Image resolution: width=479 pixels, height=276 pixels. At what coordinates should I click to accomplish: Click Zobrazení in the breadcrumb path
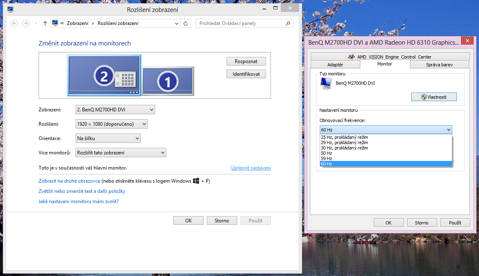pos(78,23)
